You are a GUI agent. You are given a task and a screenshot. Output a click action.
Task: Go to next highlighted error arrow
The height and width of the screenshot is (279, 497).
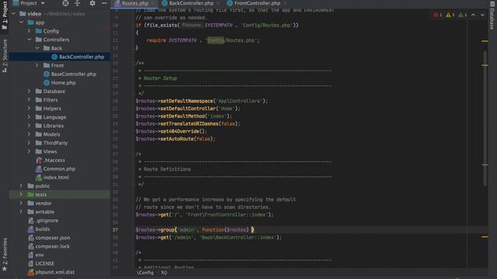tap(482, 15)
